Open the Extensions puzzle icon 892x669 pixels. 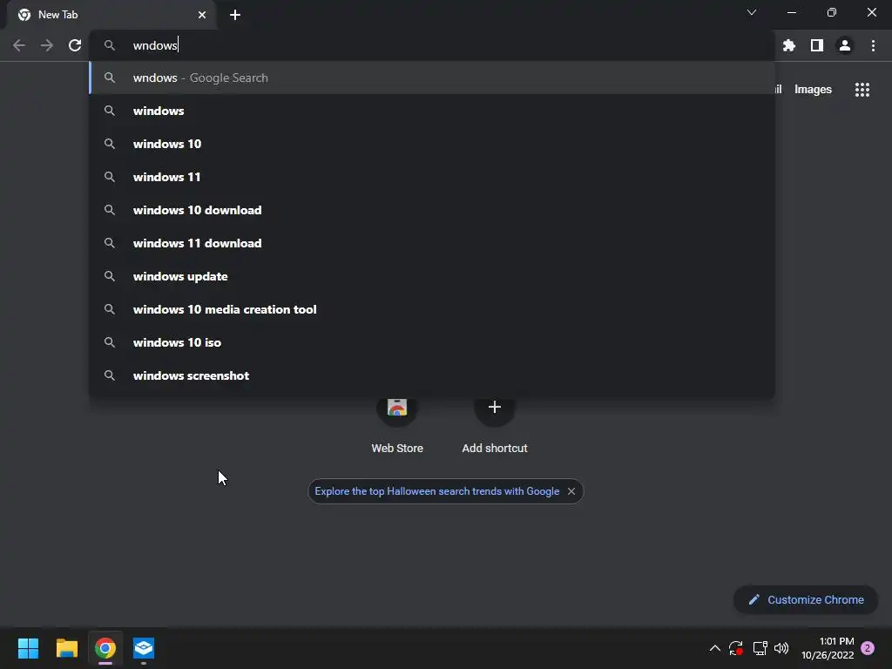click(x=789, y=45)
